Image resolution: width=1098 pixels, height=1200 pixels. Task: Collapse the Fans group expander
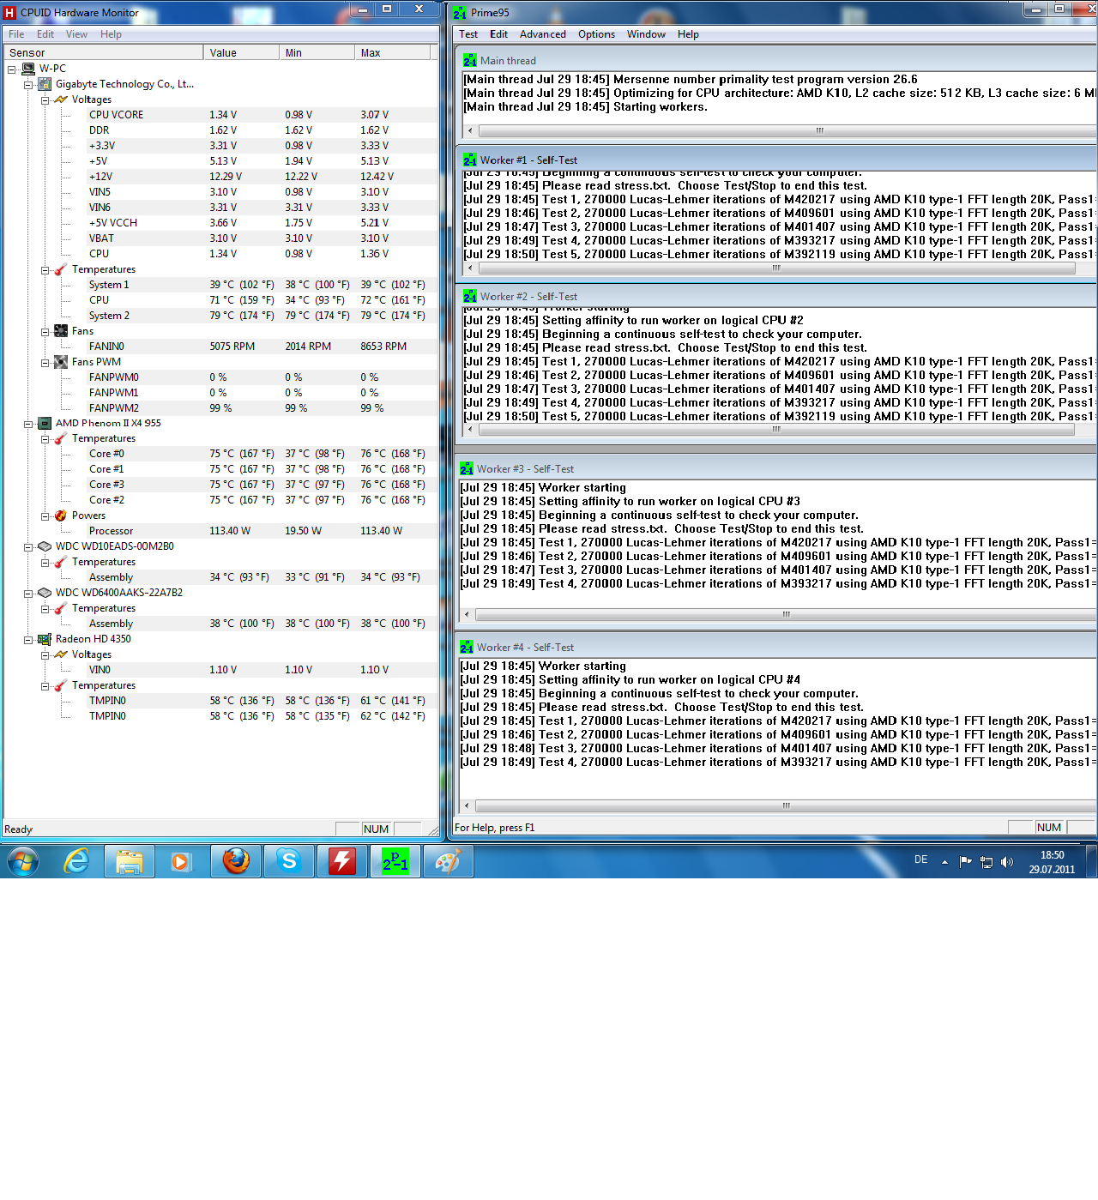coord(45,332)
